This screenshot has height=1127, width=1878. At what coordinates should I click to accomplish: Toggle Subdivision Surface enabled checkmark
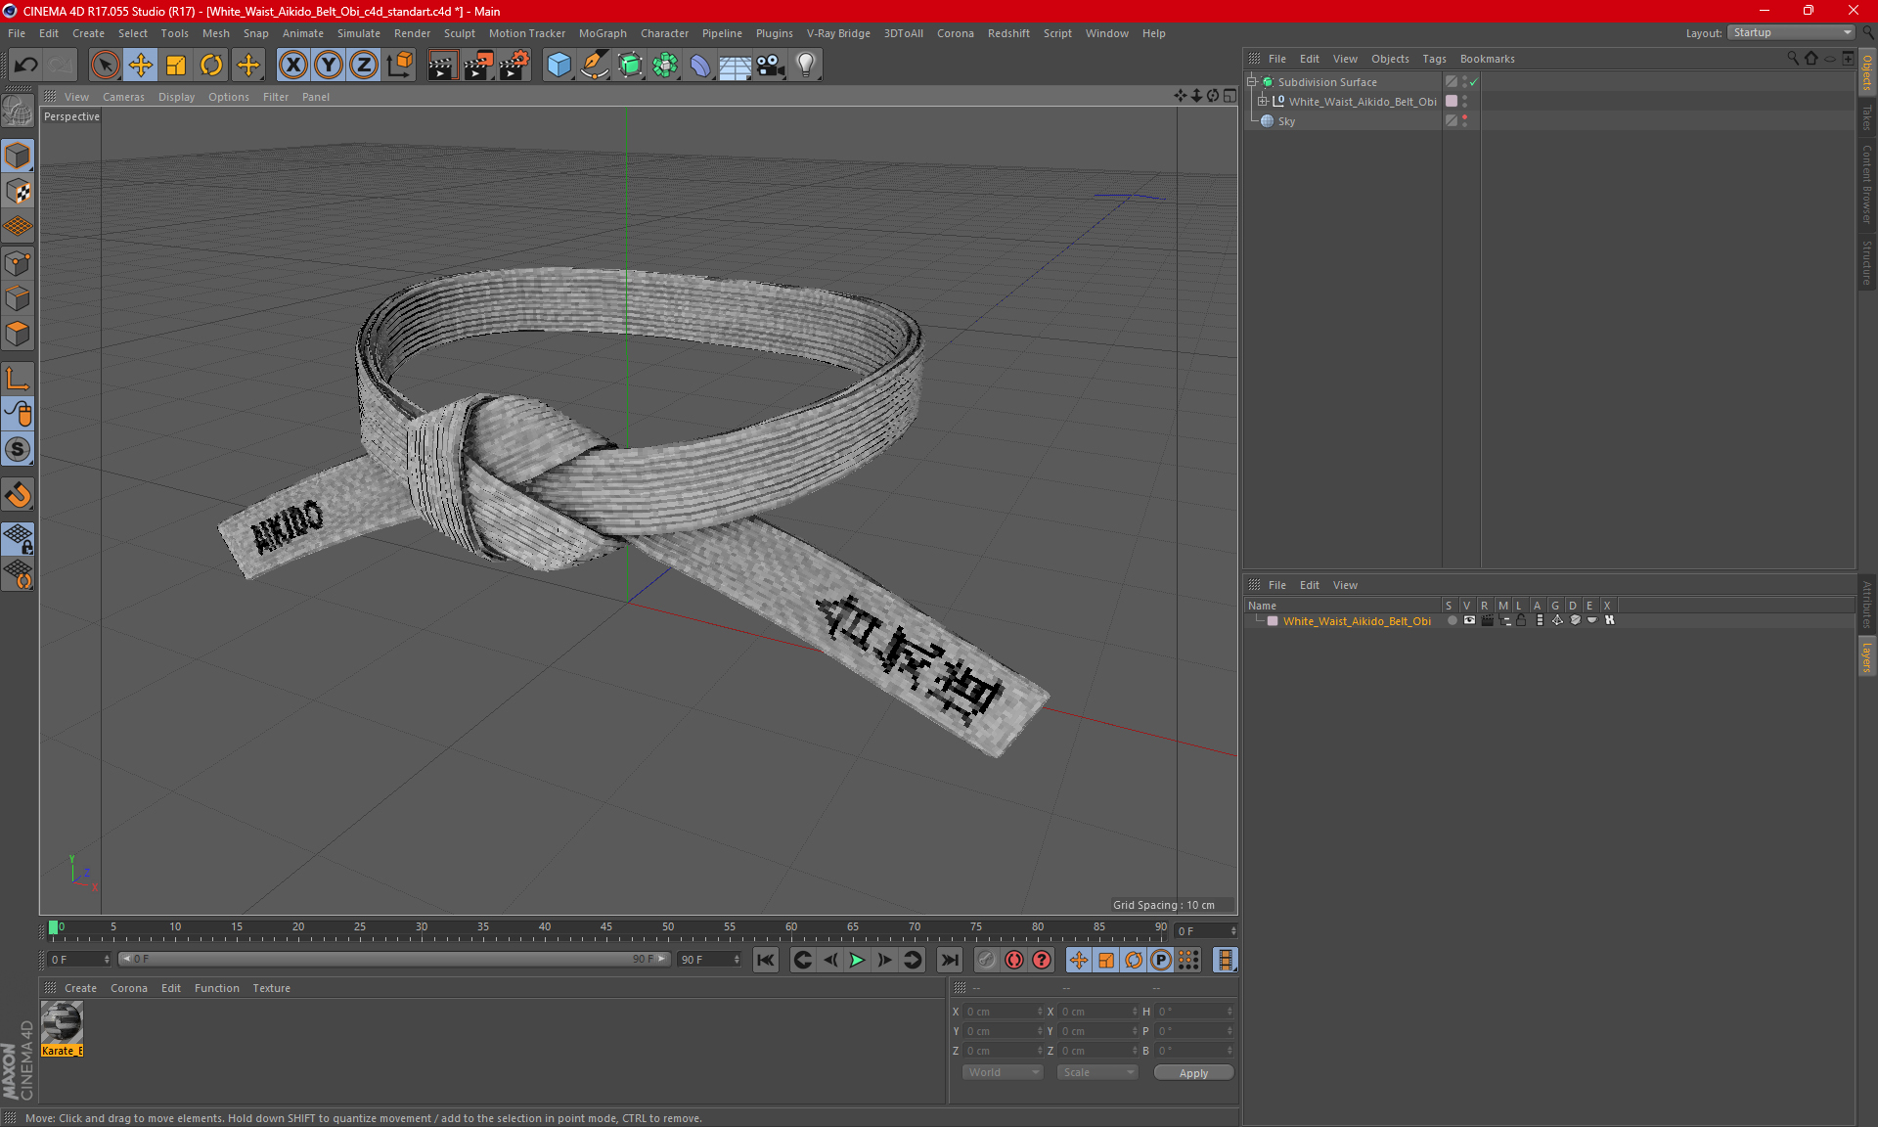[x=1474, y=82]
